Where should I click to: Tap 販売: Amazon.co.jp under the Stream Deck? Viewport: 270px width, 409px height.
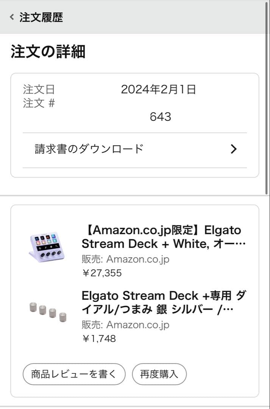click(125, 259)
